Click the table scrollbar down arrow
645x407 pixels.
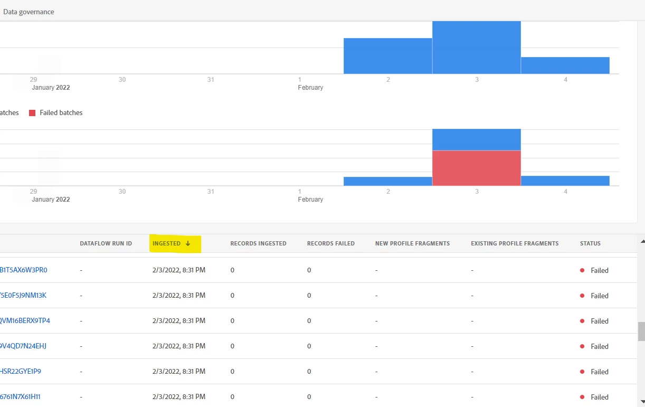click(641, 401)
